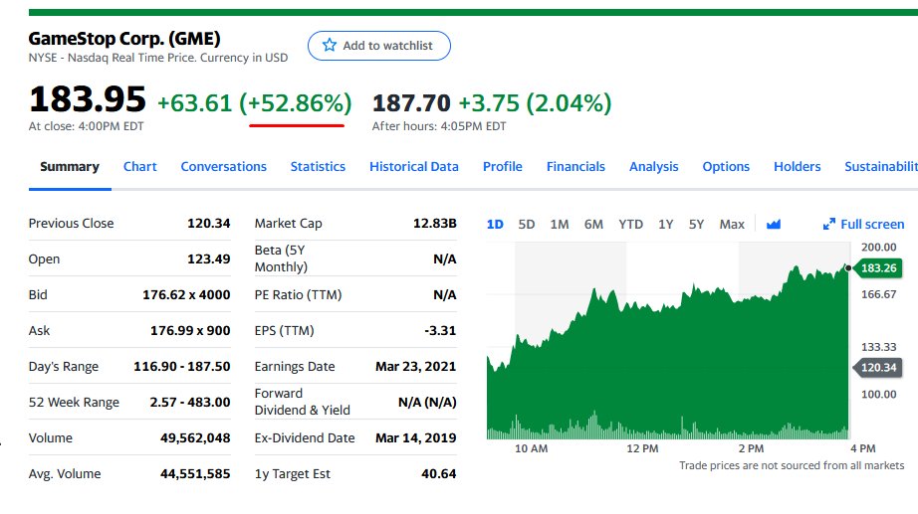Click the 183.95 closing price
The height and width of the screenshot is (514, 918).
click(x=88, y=98)
